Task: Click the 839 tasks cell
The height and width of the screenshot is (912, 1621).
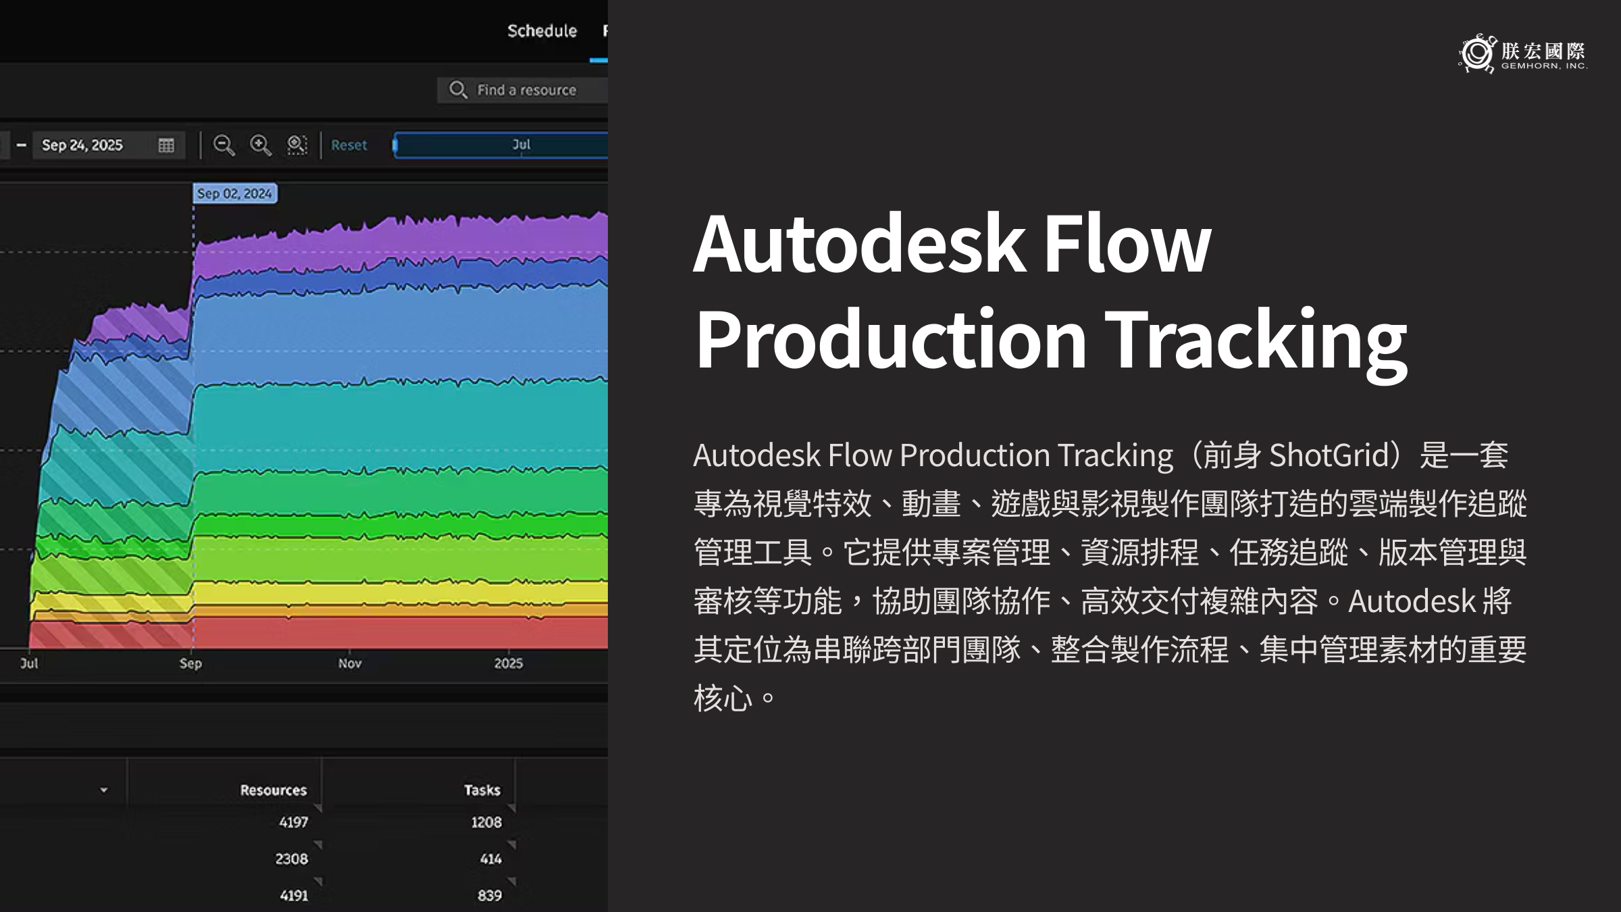Action: click(x=489, y=895)
